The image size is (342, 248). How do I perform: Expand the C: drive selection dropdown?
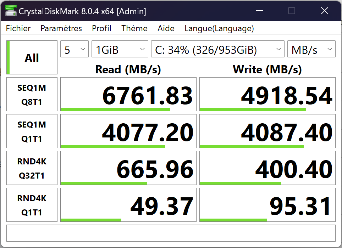click(x=218, y=49)
